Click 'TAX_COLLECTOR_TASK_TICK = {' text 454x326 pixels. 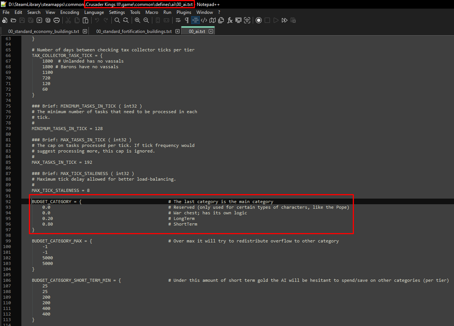point(67,55)
